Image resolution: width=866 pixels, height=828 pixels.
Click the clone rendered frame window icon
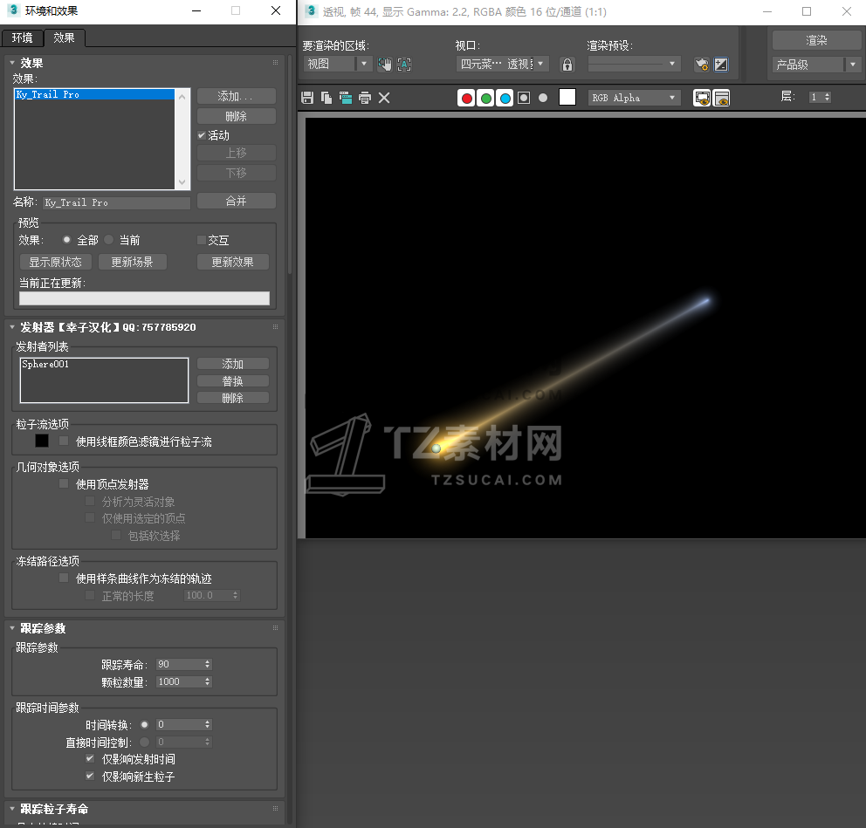click(x=346, y=98)
